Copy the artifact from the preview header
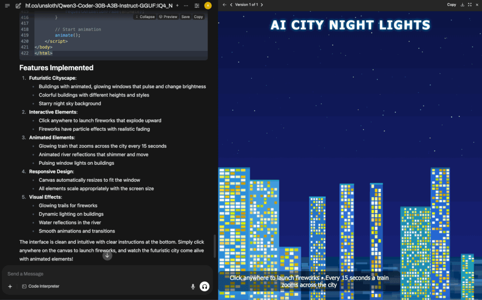Image resolution: width=482 pixels, height=300 pixels. coord(451,5)
